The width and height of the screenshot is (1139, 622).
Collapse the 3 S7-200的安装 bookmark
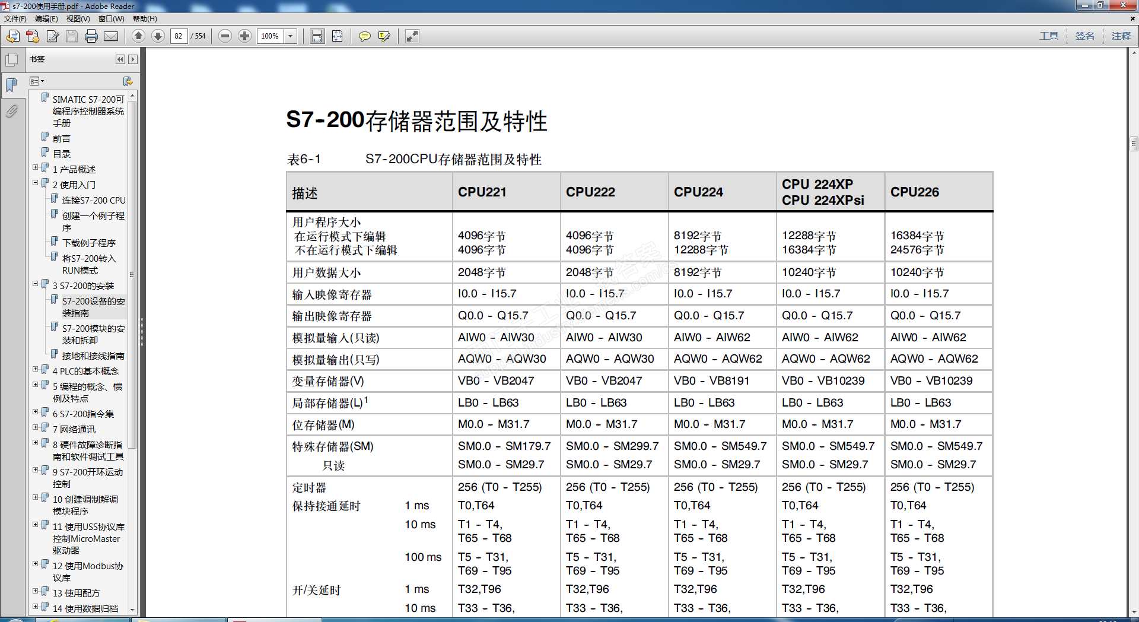(x=36, y=284)
